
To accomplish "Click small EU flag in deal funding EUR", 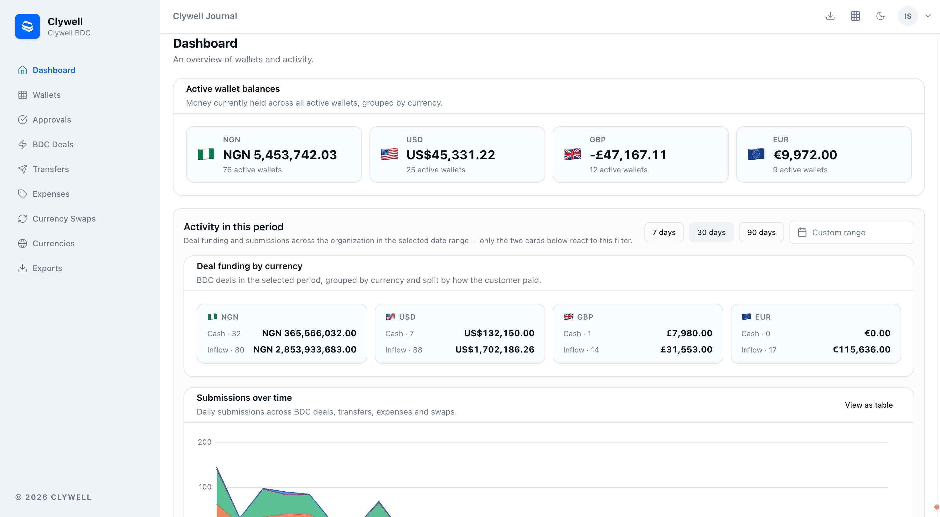I will tap(746, 316).
